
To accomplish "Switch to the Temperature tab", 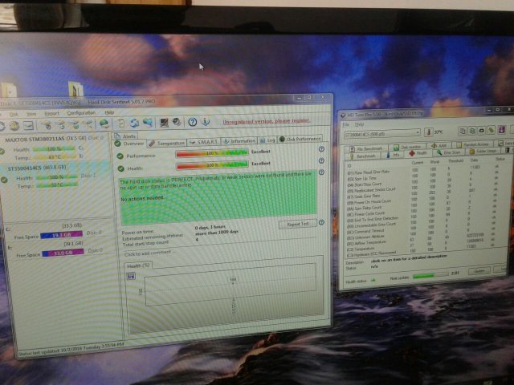I will pos(169,142).
